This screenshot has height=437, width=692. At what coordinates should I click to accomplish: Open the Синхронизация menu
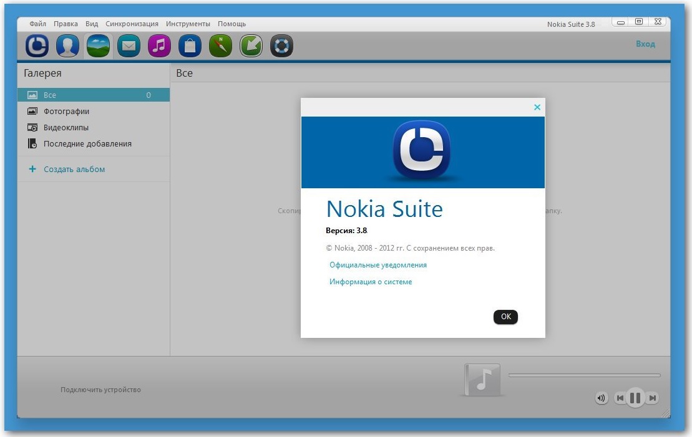[x=132, y=24]
